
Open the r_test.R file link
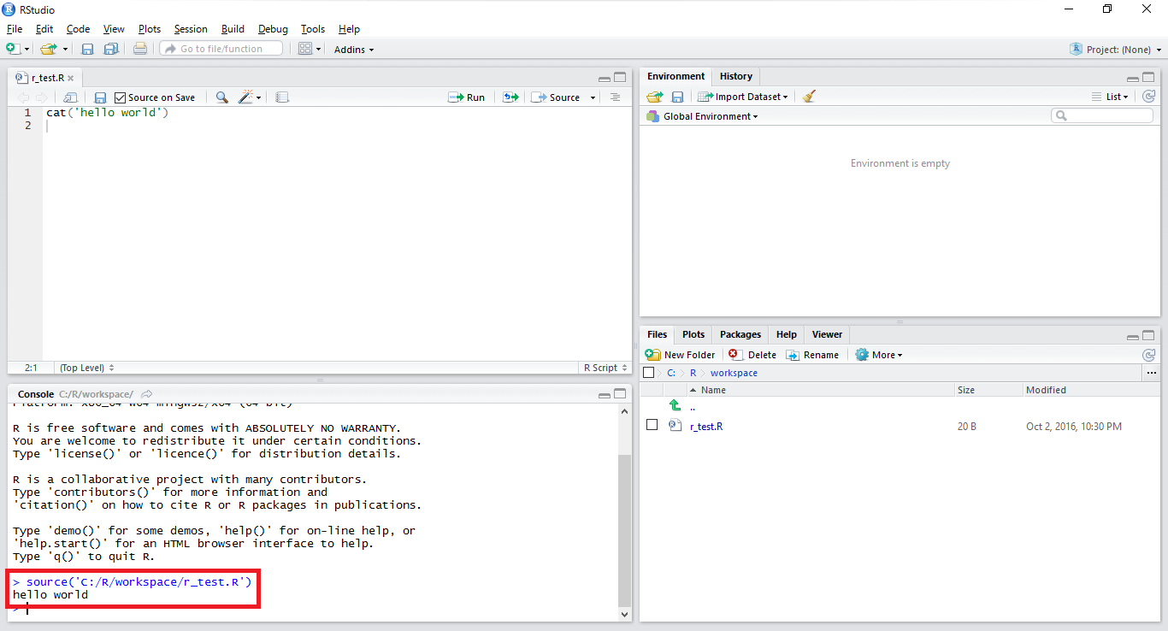pos(706,426)
